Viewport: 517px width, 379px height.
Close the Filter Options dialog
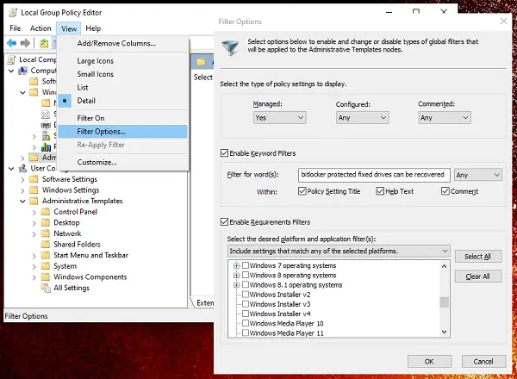503,22
